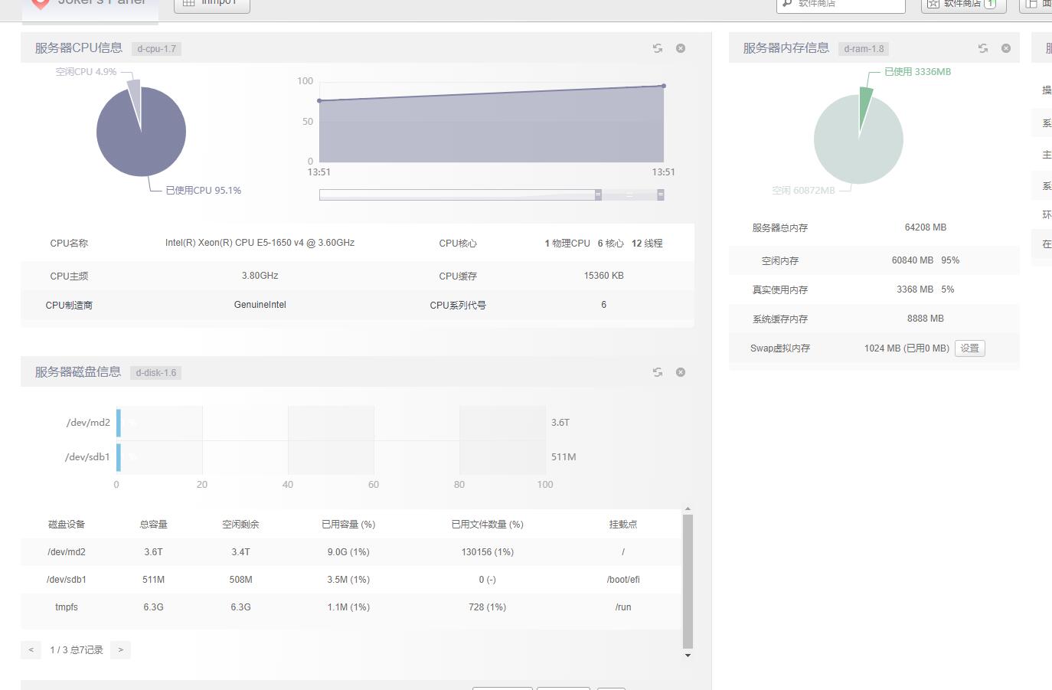Click the disk table vertical scrollbar thumb

point(688,582)
